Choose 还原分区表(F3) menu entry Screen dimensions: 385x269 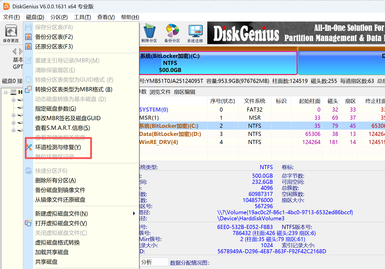point(81,46)
